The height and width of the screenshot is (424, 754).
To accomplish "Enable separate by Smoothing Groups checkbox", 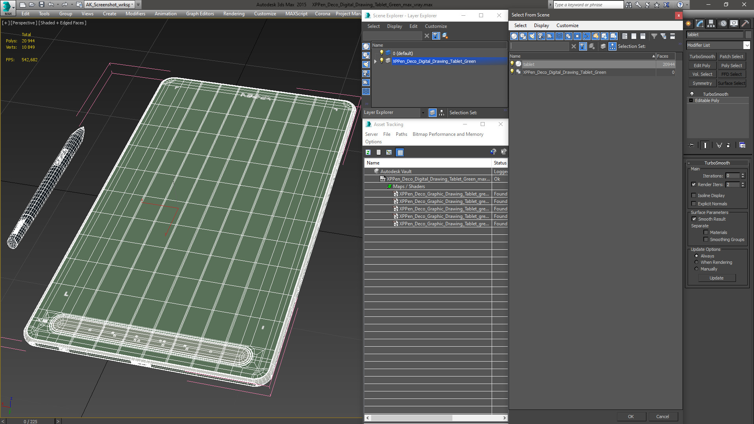I will tap(706, 239).
